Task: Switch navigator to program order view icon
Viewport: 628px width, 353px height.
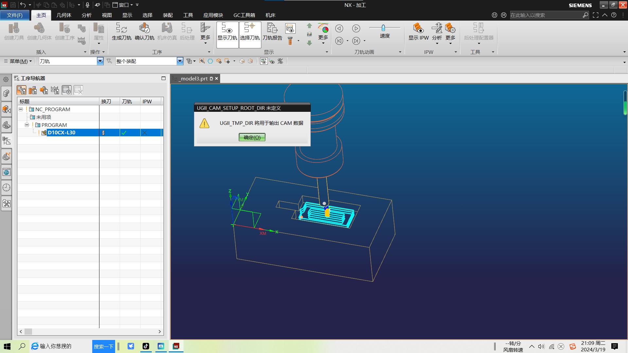Action: pos(22,90)
